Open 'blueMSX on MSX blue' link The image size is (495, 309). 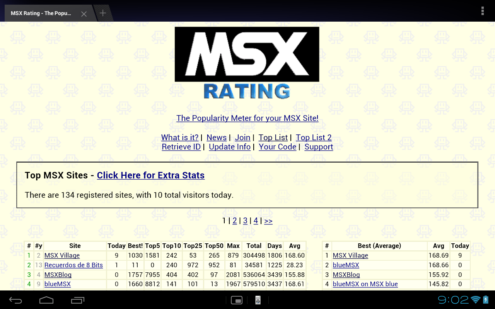pos(365,284)
